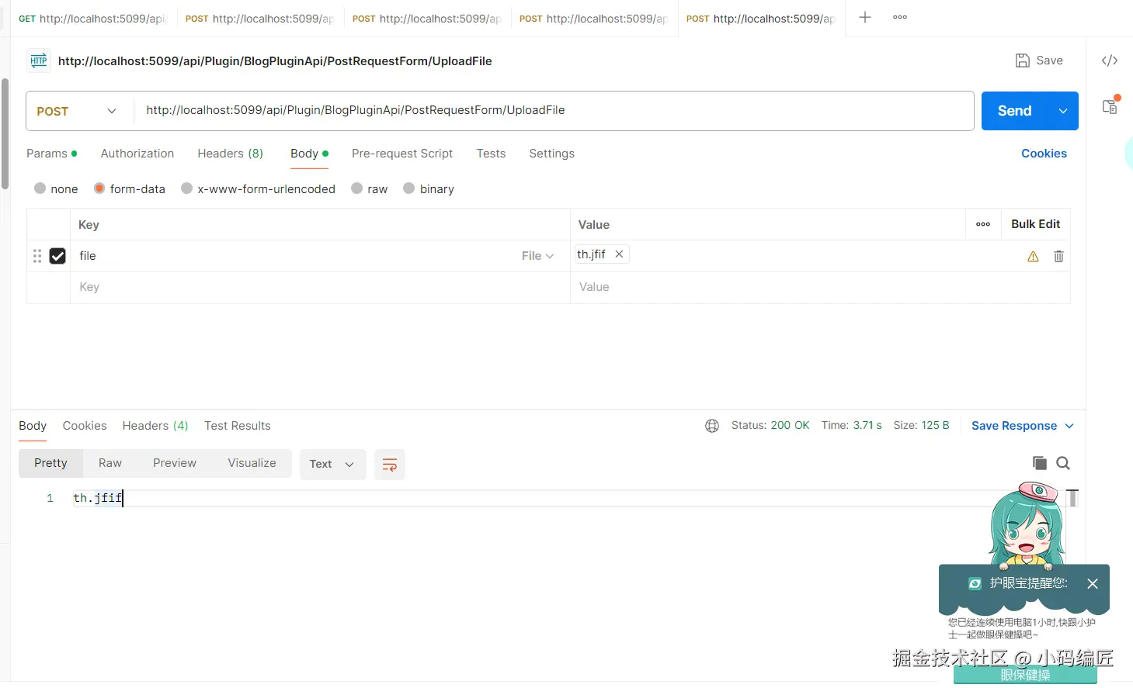Open column options three dots in Value header
1133x688 pixels.
983,224
